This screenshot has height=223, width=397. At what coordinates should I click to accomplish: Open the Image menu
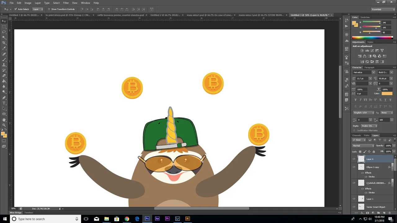coord(28,3)
